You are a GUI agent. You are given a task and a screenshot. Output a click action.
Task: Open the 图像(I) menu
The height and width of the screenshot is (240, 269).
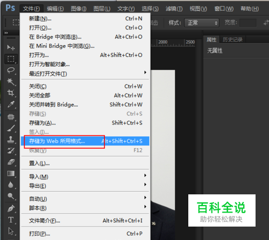79,9
